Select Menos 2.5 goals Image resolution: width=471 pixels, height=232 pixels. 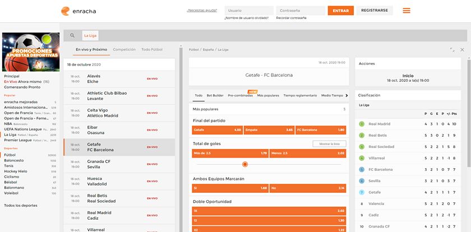(308, 154)
